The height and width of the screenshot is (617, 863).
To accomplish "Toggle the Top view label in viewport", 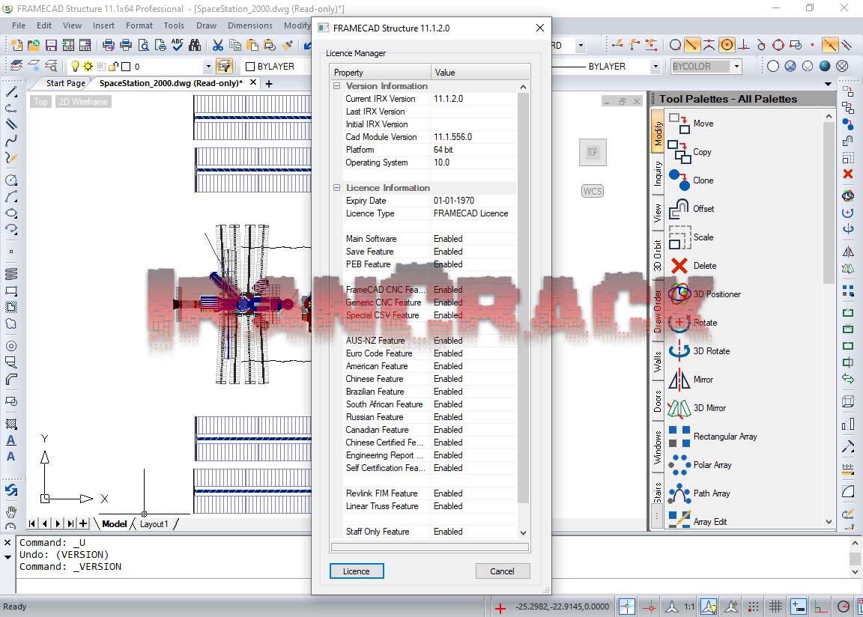I will point(40,102).
